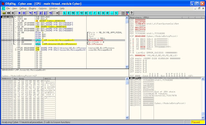This screenshot has width=206, height=125.
Task: Restart the program with the rewind icon
Action: [x=9, y=13]
